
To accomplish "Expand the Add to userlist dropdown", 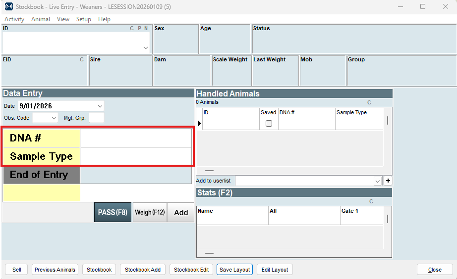I will [378, 181].
